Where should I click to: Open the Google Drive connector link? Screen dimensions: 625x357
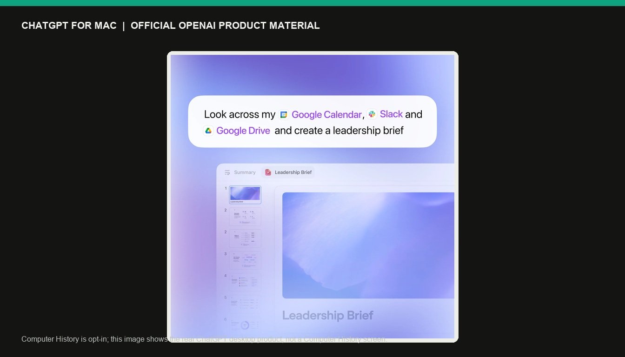coord(243,131)
